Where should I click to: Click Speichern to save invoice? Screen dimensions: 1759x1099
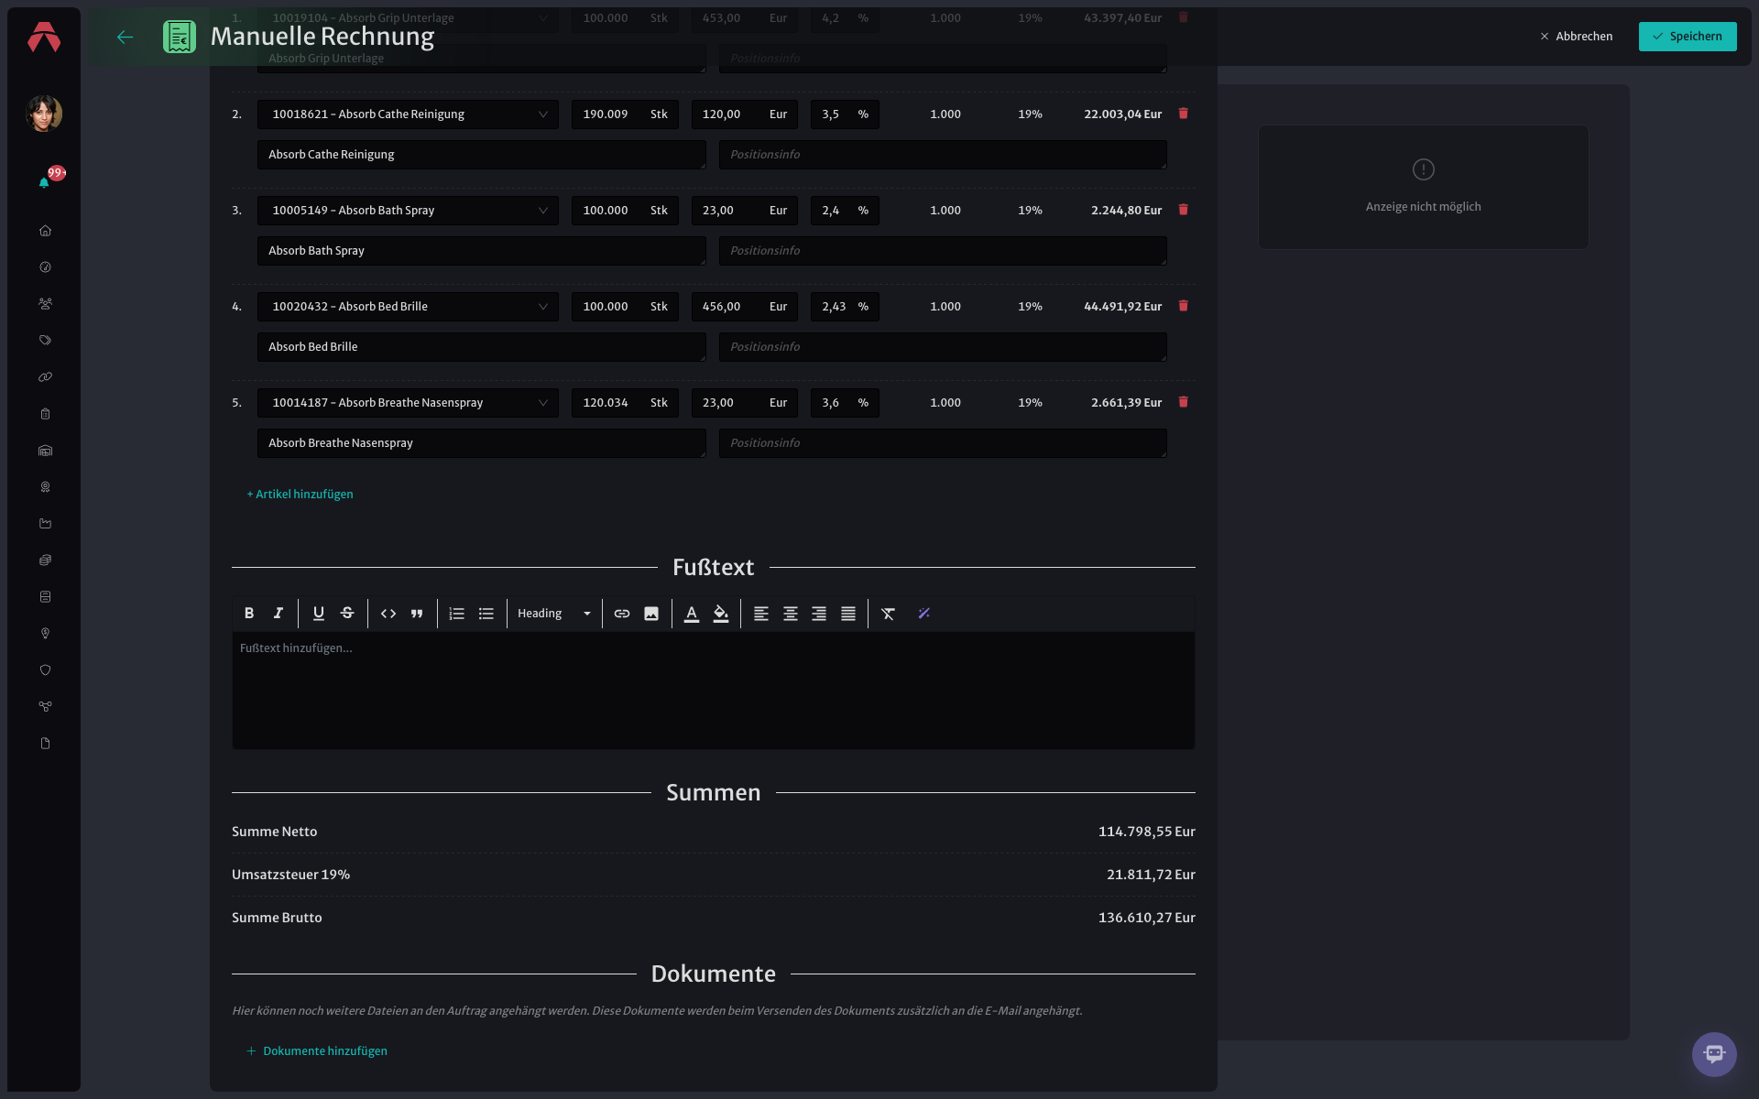coord(1688,37)
